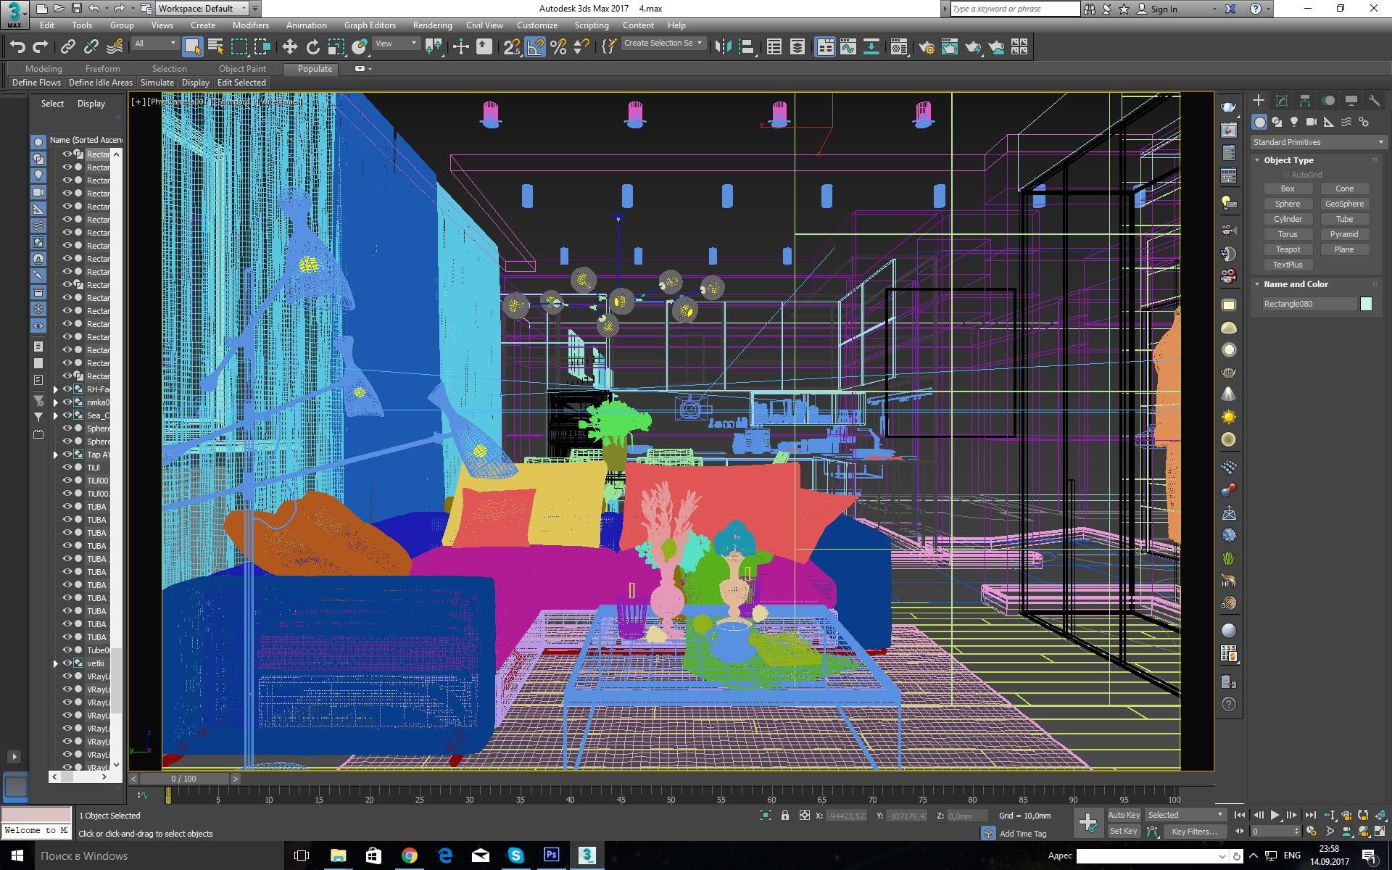The image size is (1392, 870).
Task: Click the object color swatch beside Rectangle080
Action: [1366, 304]
